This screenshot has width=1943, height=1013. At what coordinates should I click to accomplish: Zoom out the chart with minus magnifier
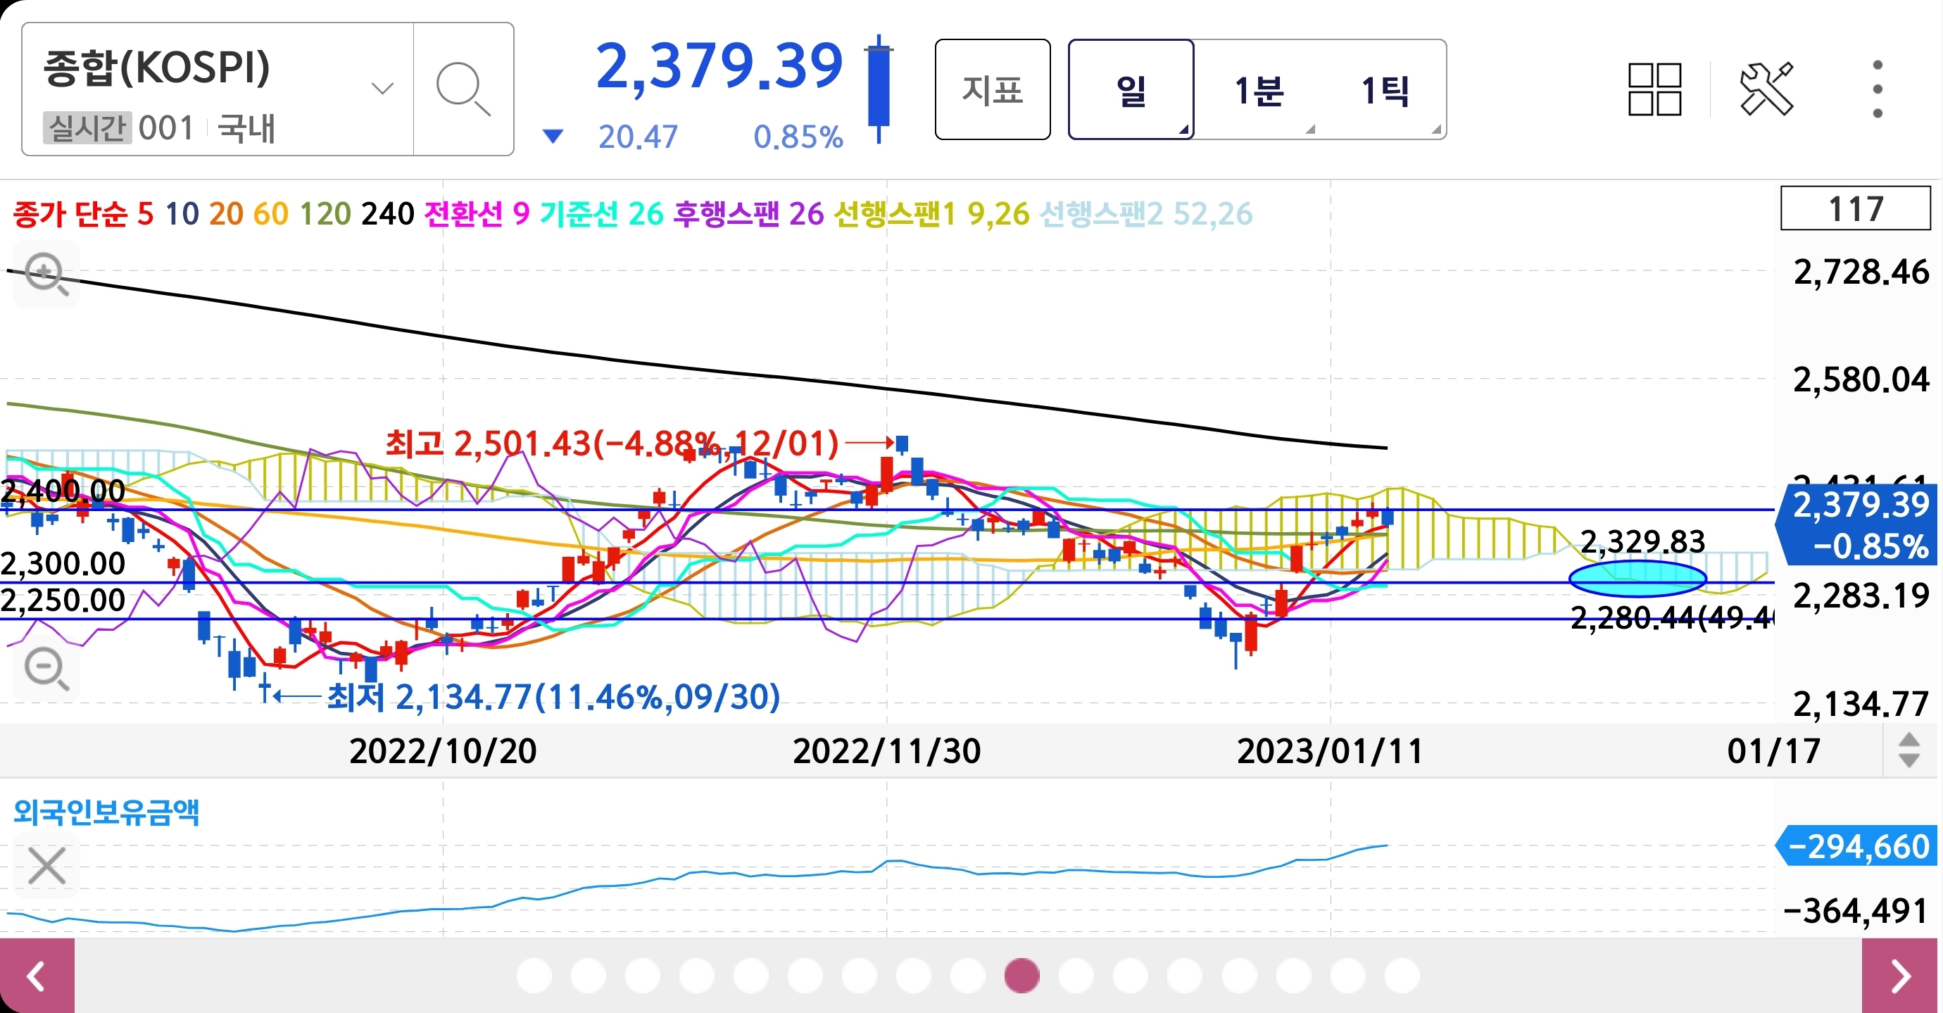(x=46, y=668)
